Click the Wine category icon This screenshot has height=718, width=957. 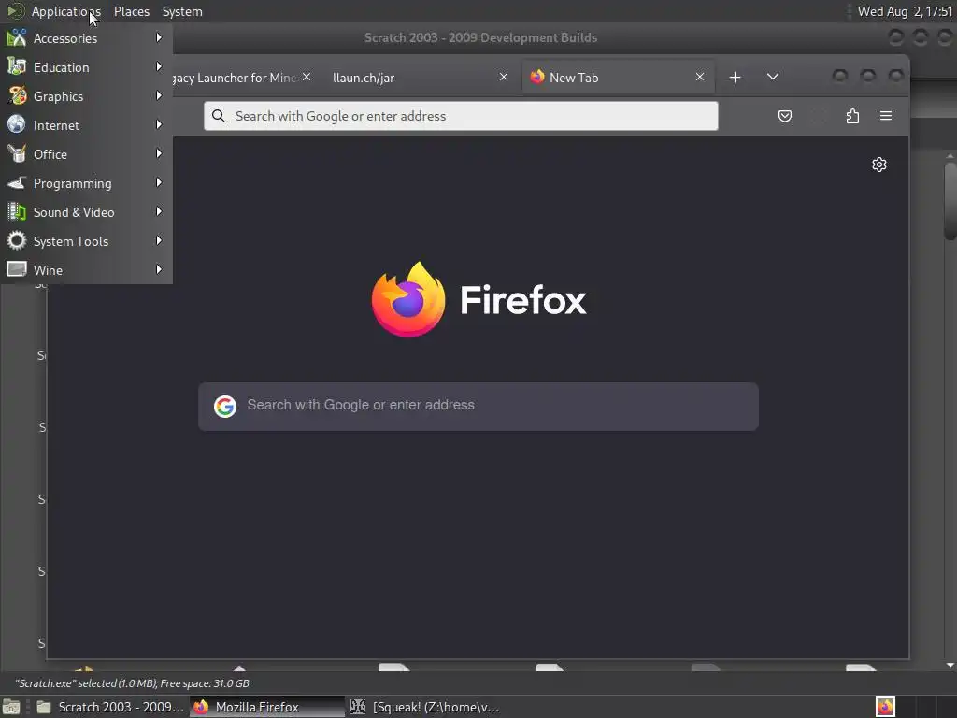pos(17,269)
